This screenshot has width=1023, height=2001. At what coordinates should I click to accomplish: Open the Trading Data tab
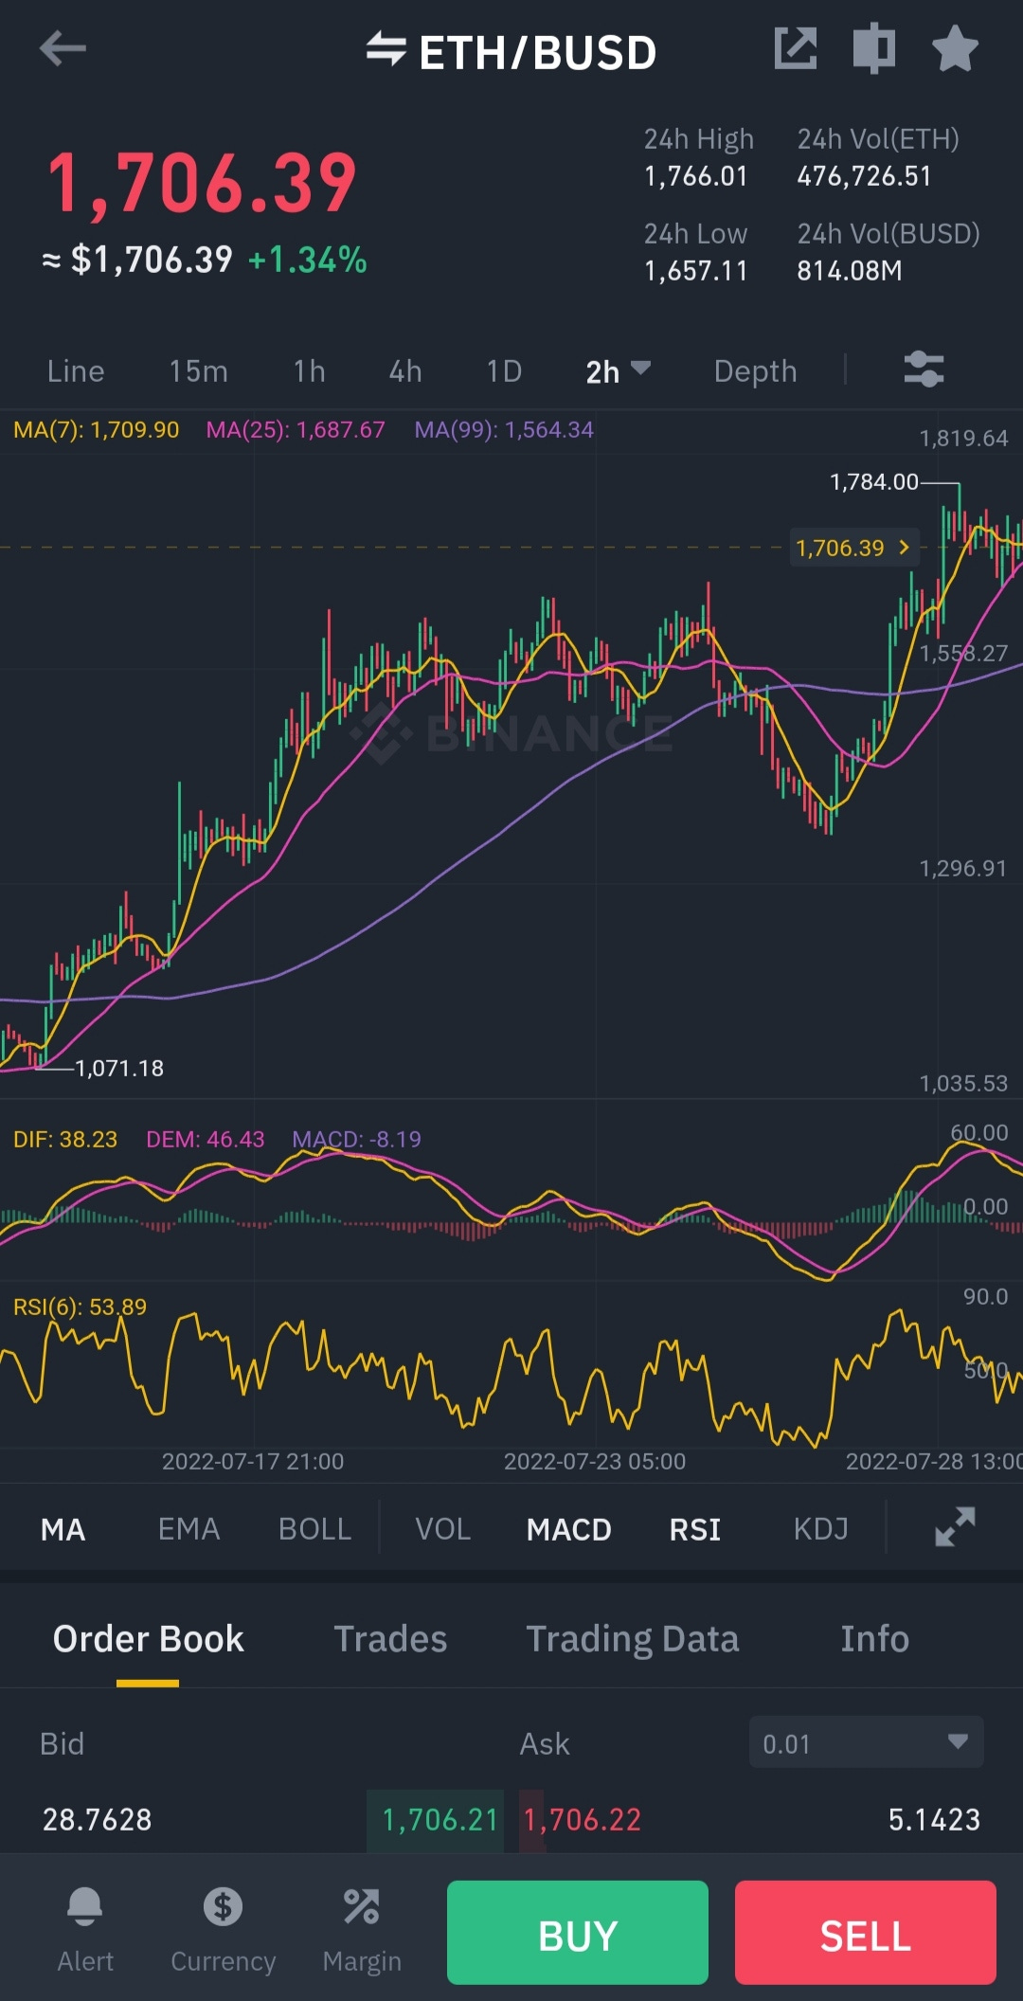pyautogui.click(x=633, y=1639)
